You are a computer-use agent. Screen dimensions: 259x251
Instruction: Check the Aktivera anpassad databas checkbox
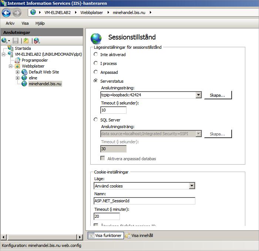[x=102, y=158]
